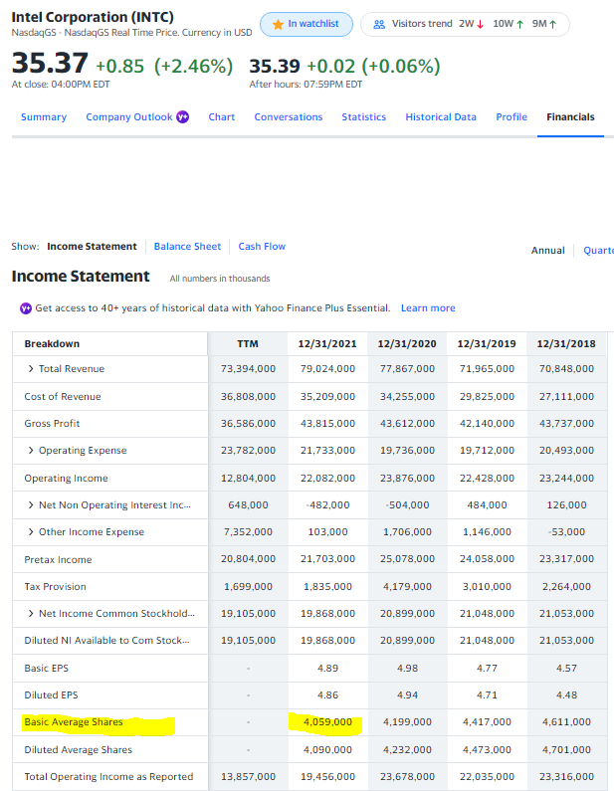
Task: Expand Net Non Operating Interest row
Action: [x=31, y=505]
